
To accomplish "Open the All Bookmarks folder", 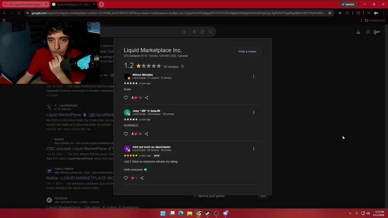I will coord(375,20).
